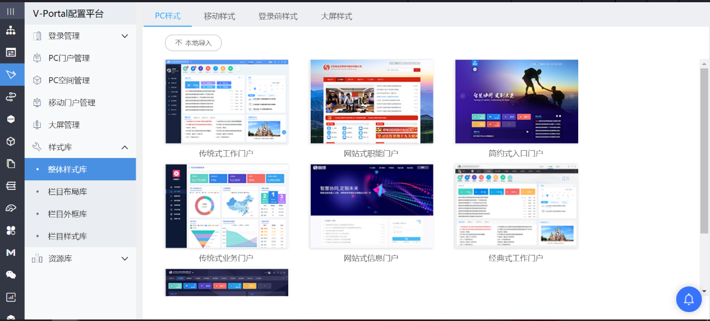This screenshot has height=321, width=710.
Task: Switch to the PC样式 tab
Action: tap(168, 16)
